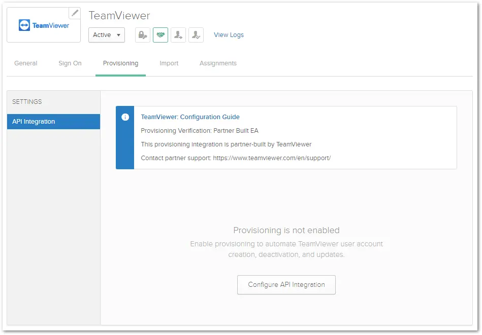
Task: Click the Configure API Integration button
Action: click(286, 285)
